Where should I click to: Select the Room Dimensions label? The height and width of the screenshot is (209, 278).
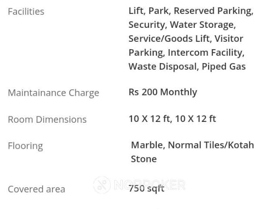[x=47, y=119]
